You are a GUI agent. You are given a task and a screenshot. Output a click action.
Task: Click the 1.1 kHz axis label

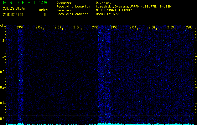click(x=3, y=41)
